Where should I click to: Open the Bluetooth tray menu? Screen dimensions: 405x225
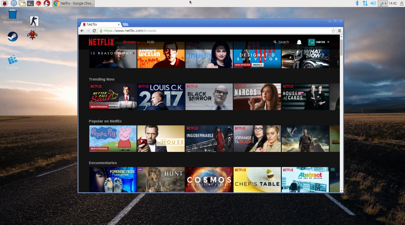pos(357,3)
